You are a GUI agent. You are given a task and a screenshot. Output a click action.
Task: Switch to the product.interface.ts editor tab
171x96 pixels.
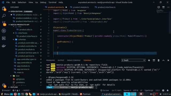(105, 7)
